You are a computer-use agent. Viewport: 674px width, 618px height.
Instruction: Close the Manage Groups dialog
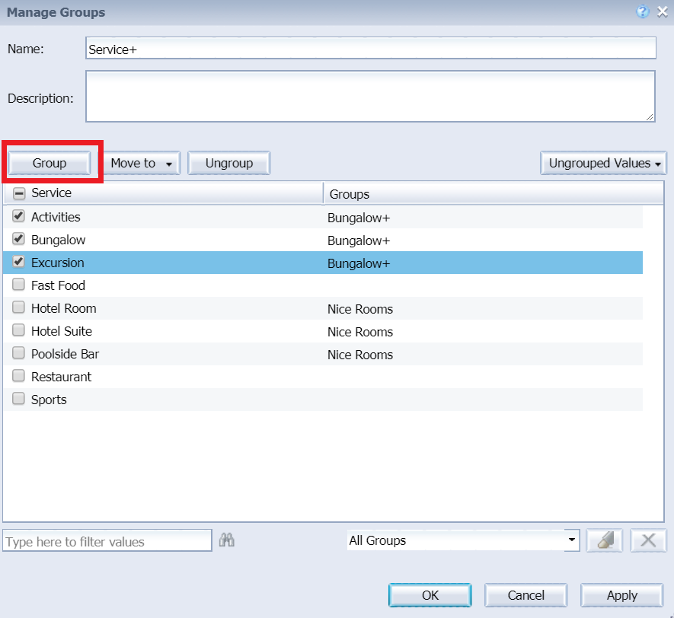coord(662,11)
